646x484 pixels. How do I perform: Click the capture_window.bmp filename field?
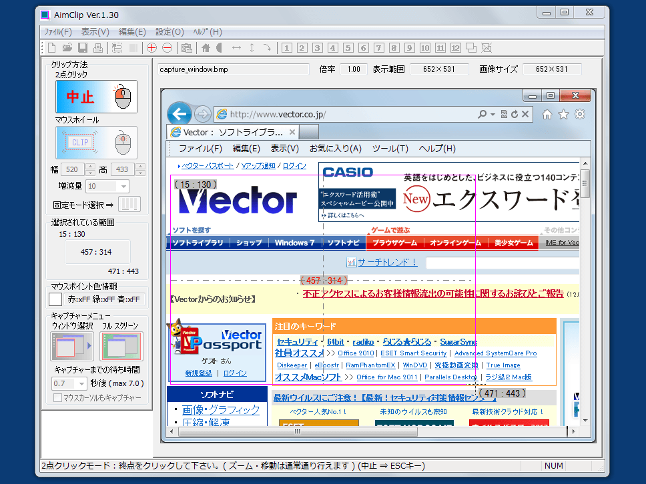pyautogui.click(x=233, y=69)
